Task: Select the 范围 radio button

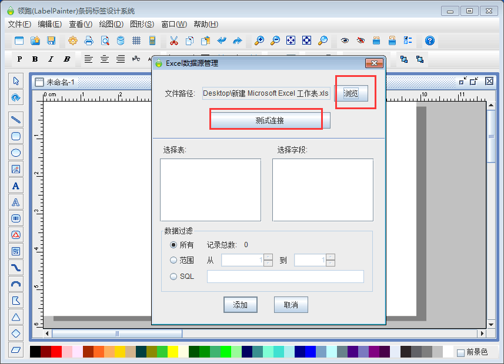Action: point(173,260)
